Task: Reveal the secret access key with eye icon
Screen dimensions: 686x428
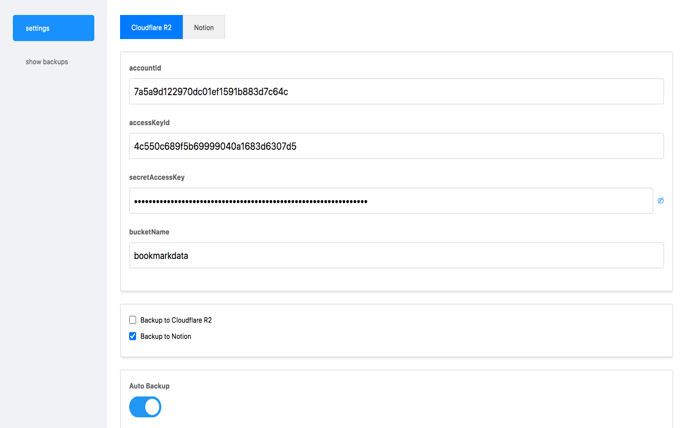Action: point(661,201)
